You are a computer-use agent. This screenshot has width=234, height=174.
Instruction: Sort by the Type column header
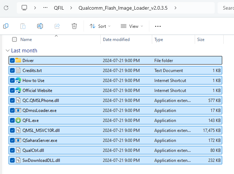(159, 40)
